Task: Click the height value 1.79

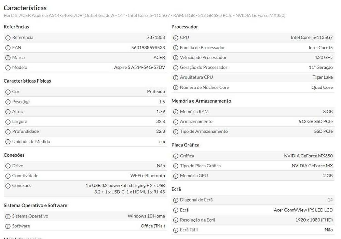Action: 161,111
